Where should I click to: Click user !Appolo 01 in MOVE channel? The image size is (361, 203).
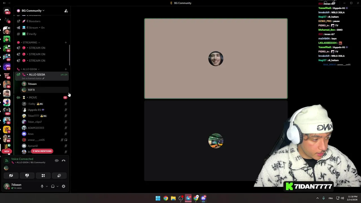[x=45, y=110]
